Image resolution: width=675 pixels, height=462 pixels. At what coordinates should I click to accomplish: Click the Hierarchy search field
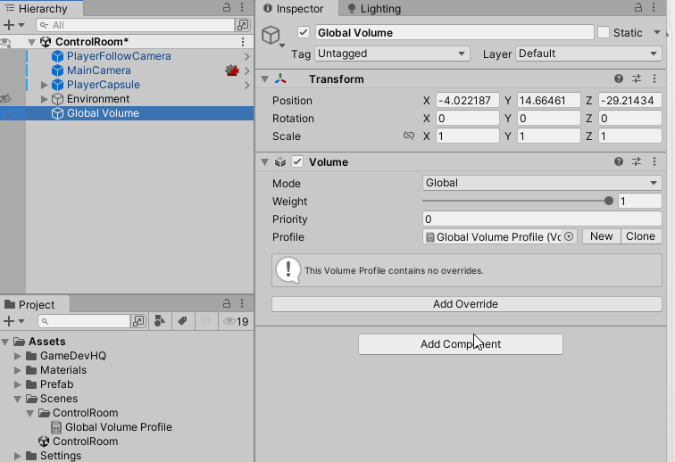tap(135, 25)
